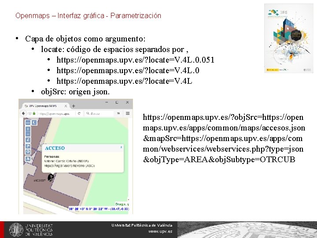Open the Firefox hamburger menu
This screenshot has height=238, width=317.
[x=128, y=113]
